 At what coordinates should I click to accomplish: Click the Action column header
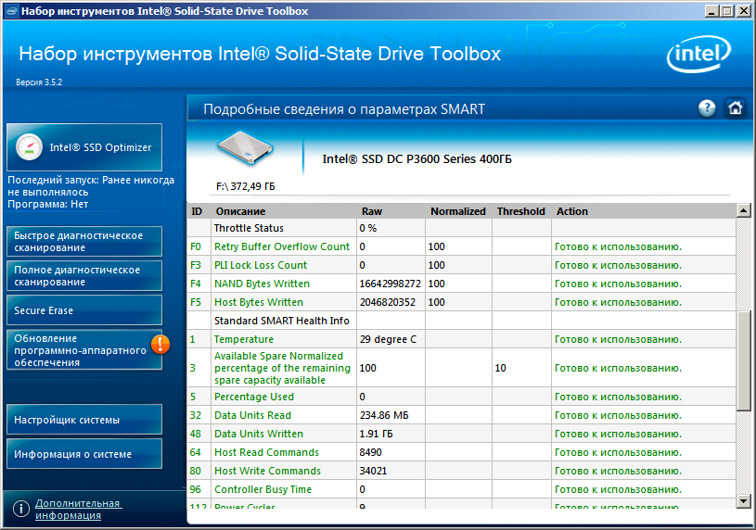click(572, 211)
